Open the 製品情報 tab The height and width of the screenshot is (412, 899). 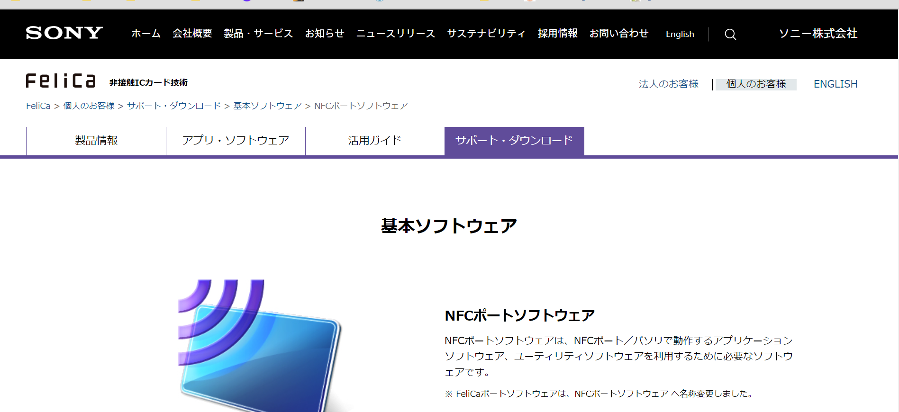point(96,141)
